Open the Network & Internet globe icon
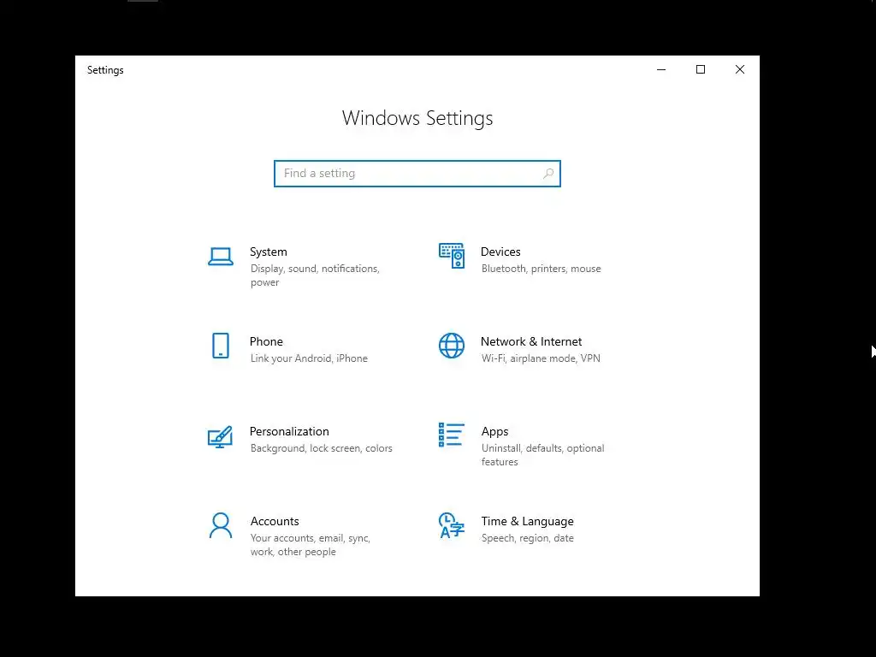 (x=452, y=346)
